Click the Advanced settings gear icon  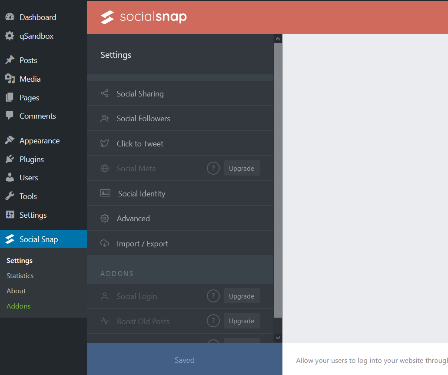tap(104, 218)
